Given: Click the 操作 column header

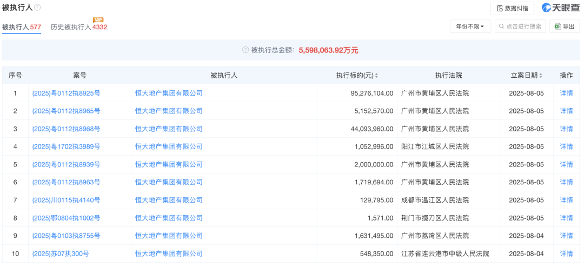Looking at the screenshot, I should click(x=566, y=76).
